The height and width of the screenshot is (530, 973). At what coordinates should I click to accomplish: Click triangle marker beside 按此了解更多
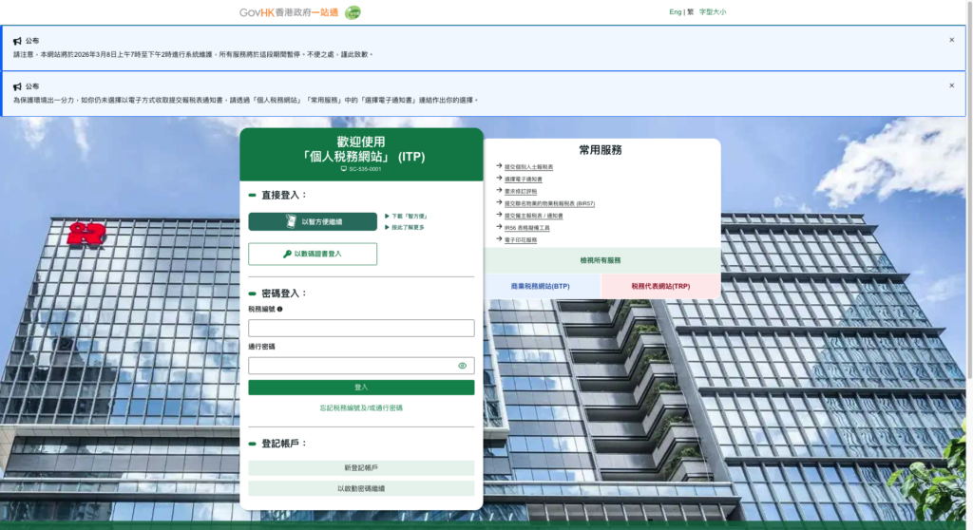click(x=387, y=228)
